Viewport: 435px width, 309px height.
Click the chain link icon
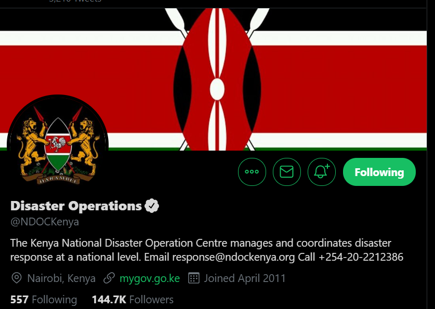pos(109,278)
